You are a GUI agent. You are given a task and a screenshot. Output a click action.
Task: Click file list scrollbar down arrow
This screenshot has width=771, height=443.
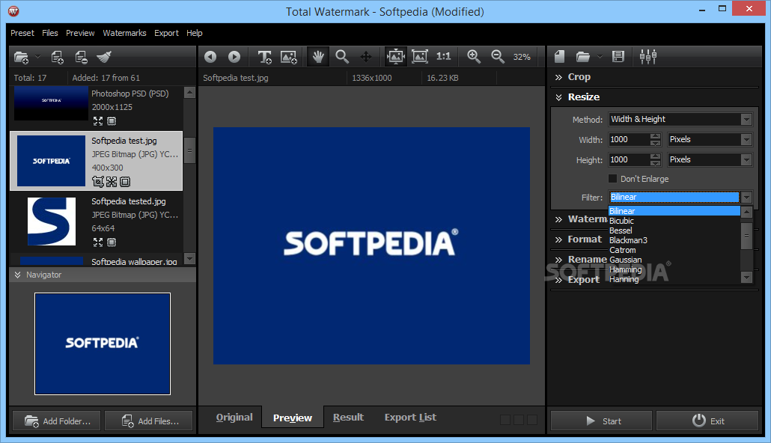(189, 259)
